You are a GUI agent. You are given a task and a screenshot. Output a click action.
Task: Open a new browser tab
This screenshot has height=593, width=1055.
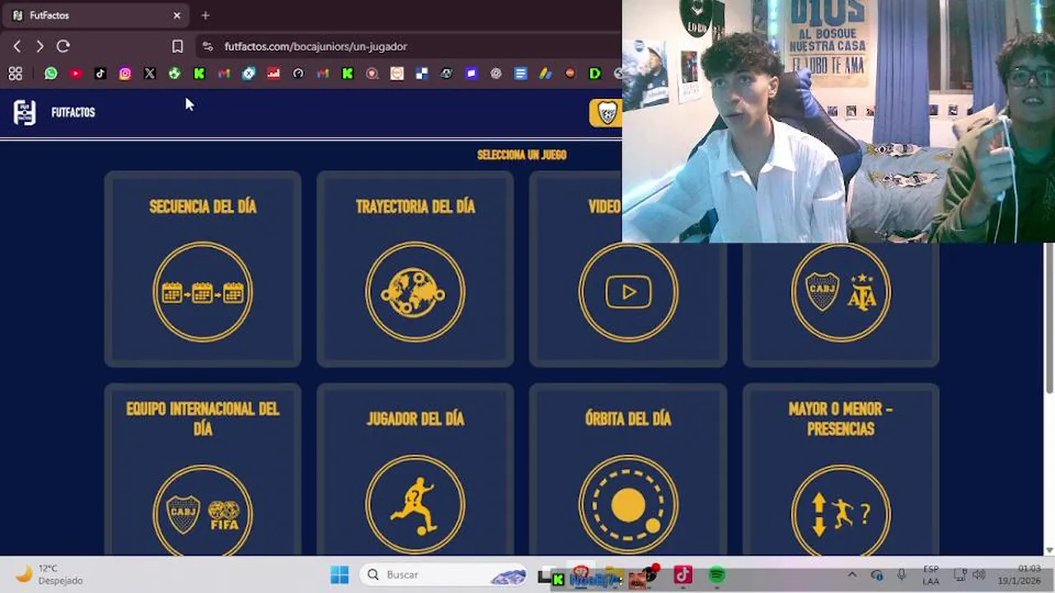pos(205,16)
